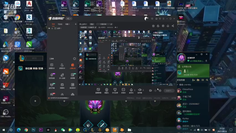
Task: Open the 弹幕助手 danmaku assistant tool
Action: 52,66
